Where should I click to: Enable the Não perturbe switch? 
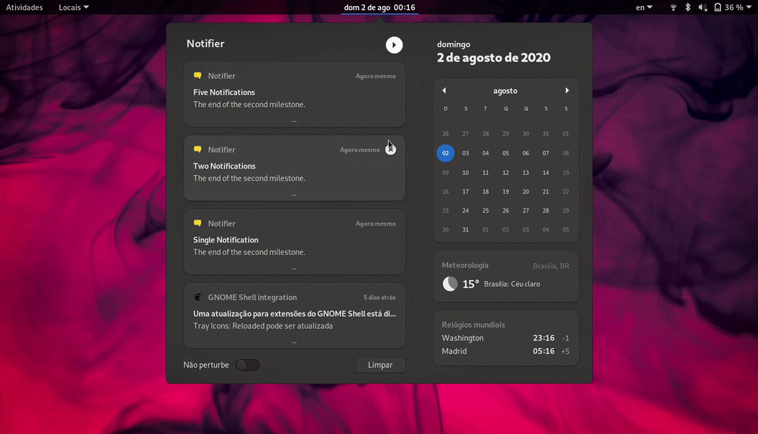tap(247, 365)
